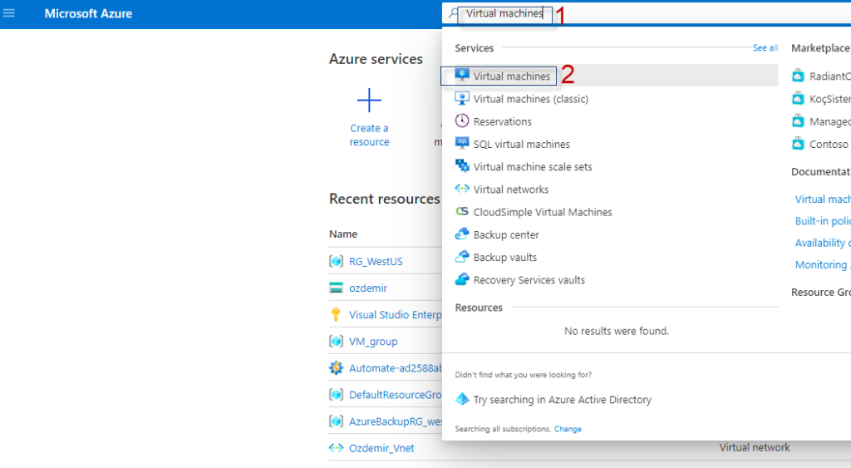Screen dimensions: 851x468
Task: Open Visual Studio Enterprise subscription
Action: click(395, 315)
